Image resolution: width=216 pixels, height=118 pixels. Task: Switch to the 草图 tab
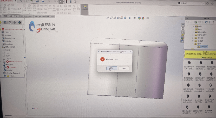point(5,16)
